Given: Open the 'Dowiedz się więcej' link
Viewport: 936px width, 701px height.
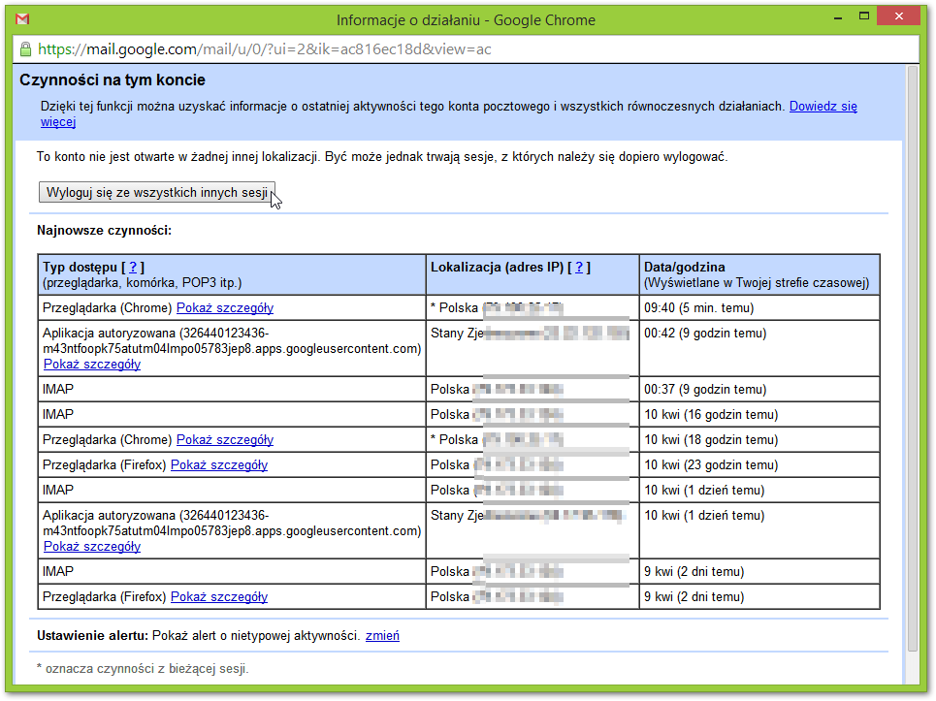Looking at the screenshot, I should click(x=823, y=107).
